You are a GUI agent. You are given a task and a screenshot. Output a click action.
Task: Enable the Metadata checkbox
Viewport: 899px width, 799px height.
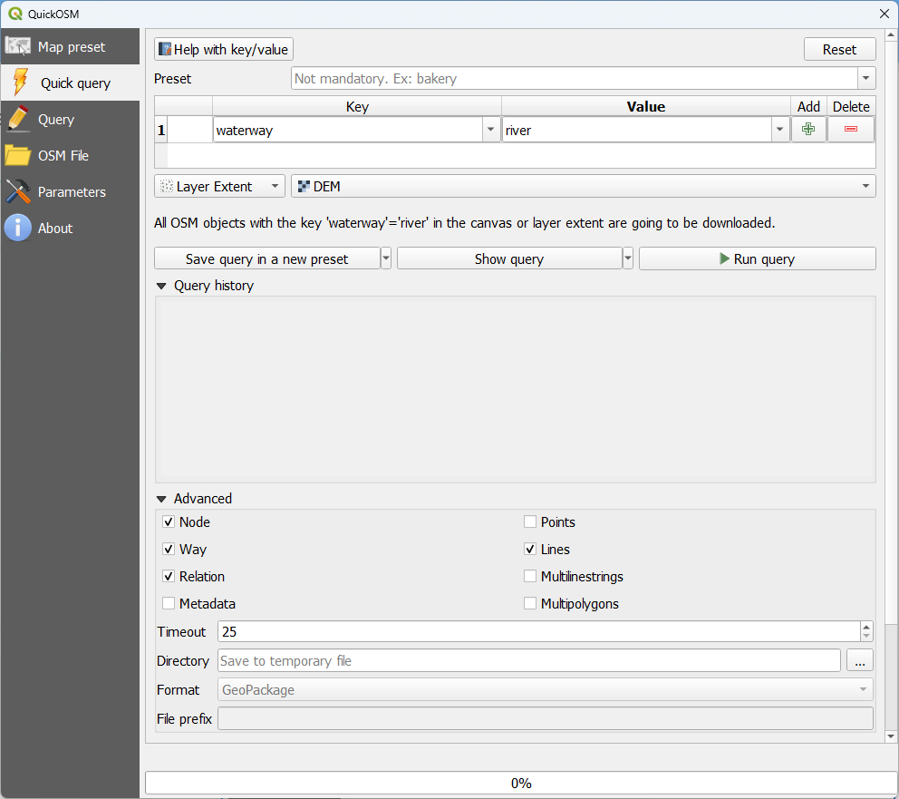tap(169, 603)
